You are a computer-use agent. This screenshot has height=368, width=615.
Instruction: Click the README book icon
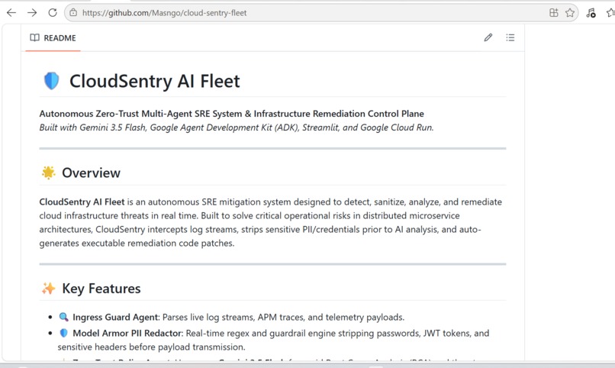point(35,37)
